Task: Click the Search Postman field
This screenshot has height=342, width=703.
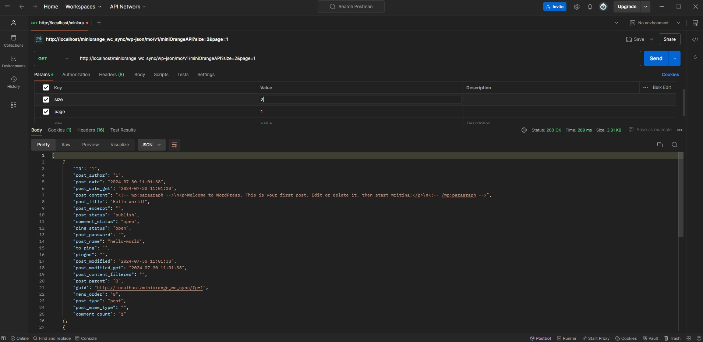Action: [351, 7]
